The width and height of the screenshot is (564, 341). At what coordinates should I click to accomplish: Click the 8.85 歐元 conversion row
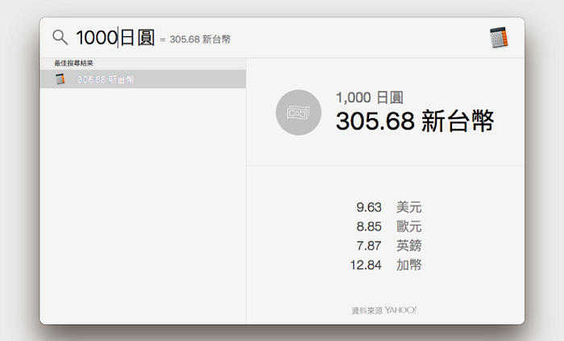pyautogui.click(x=389, y=227)
